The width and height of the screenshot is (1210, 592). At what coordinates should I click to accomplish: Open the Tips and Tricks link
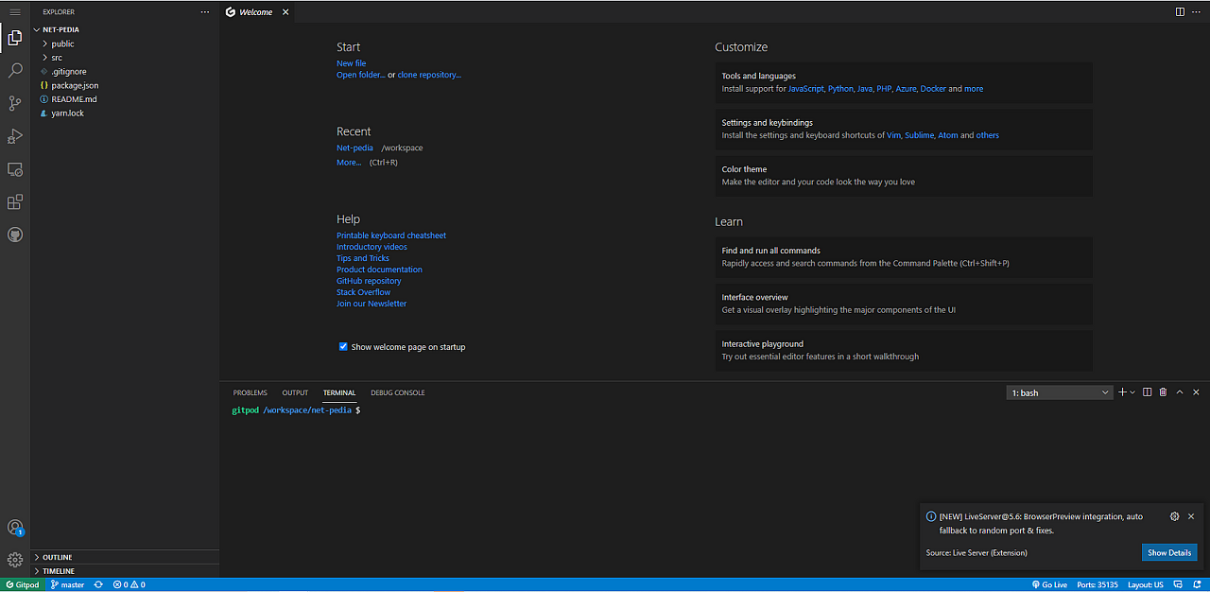pyautogui.click(x=363, y=258)
